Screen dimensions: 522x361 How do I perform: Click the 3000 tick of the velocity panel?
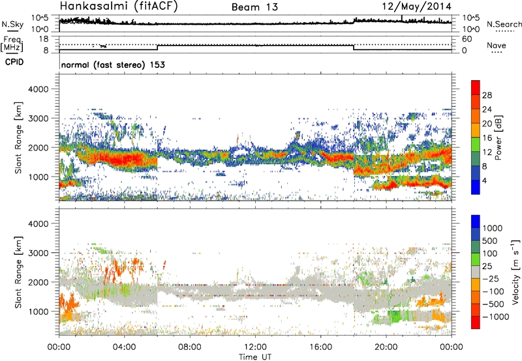coord(38,253)
